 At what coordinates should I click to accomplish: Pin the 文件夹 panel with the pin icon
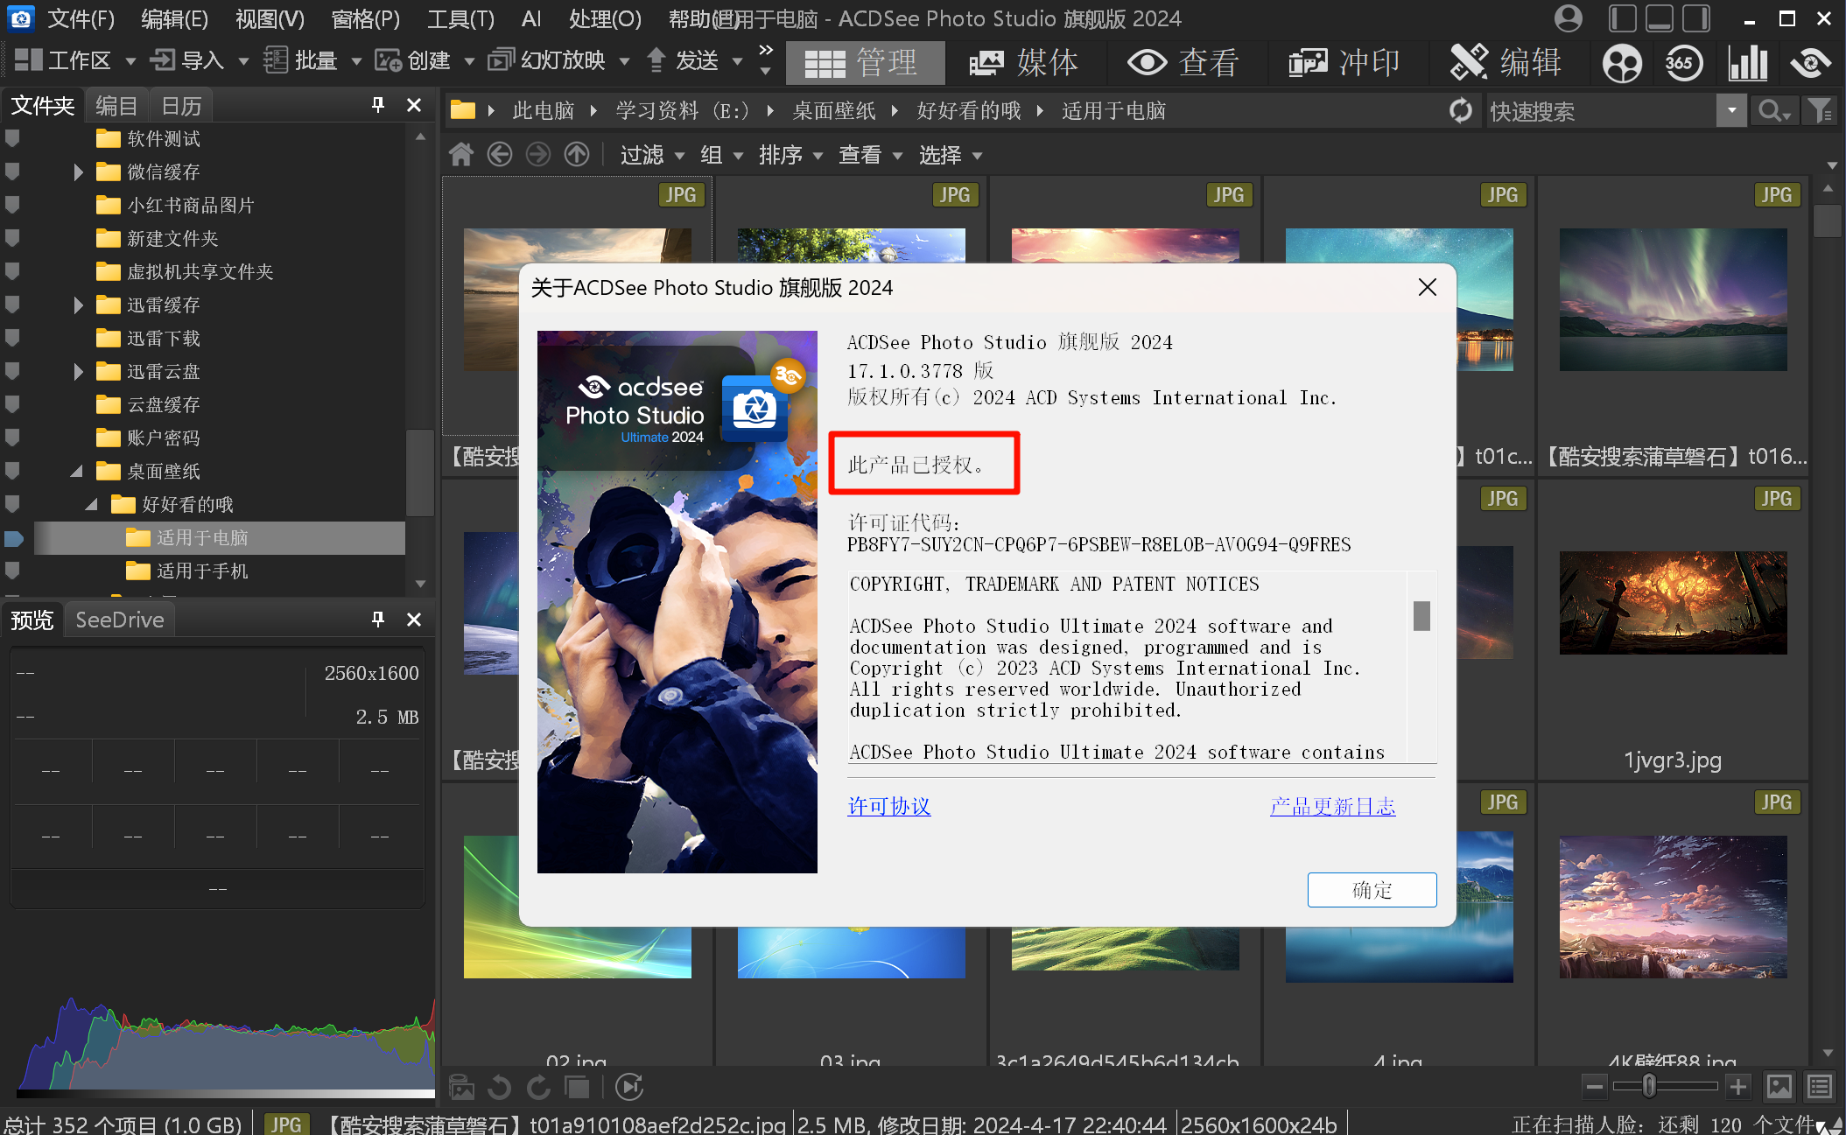pyautogui.click(x=376, y=104)
